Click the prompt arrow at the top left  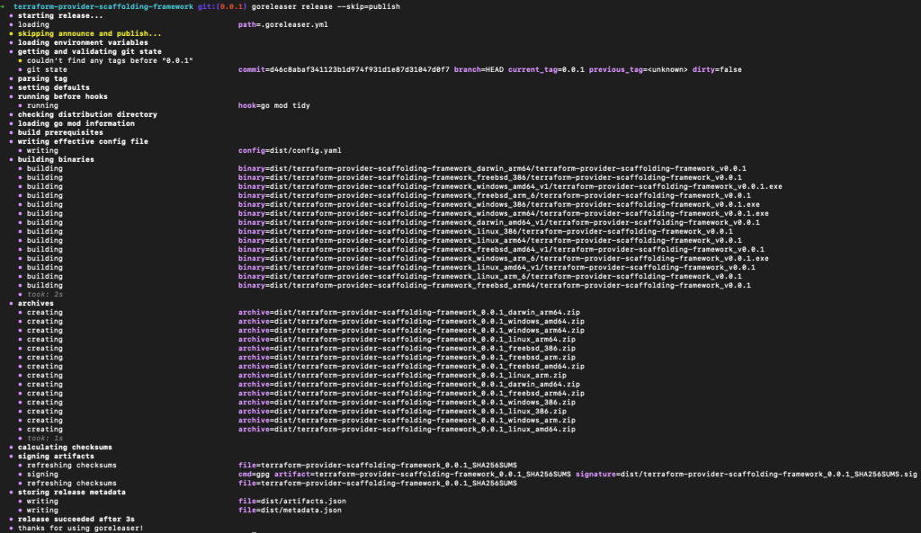coord(4,6)
